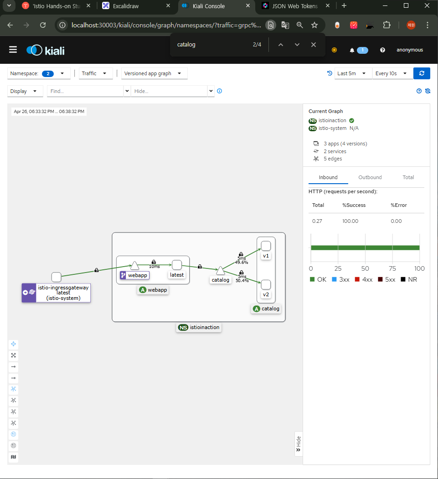Click the green OK legend swatch

(312, 279)
